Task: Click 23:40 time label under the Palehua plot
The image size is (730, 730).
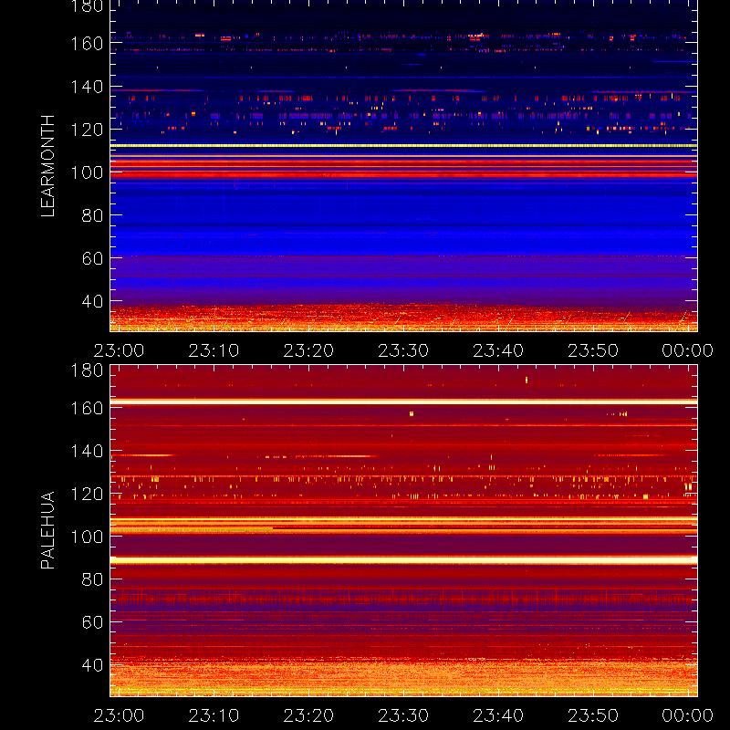Action: point(498,715)
